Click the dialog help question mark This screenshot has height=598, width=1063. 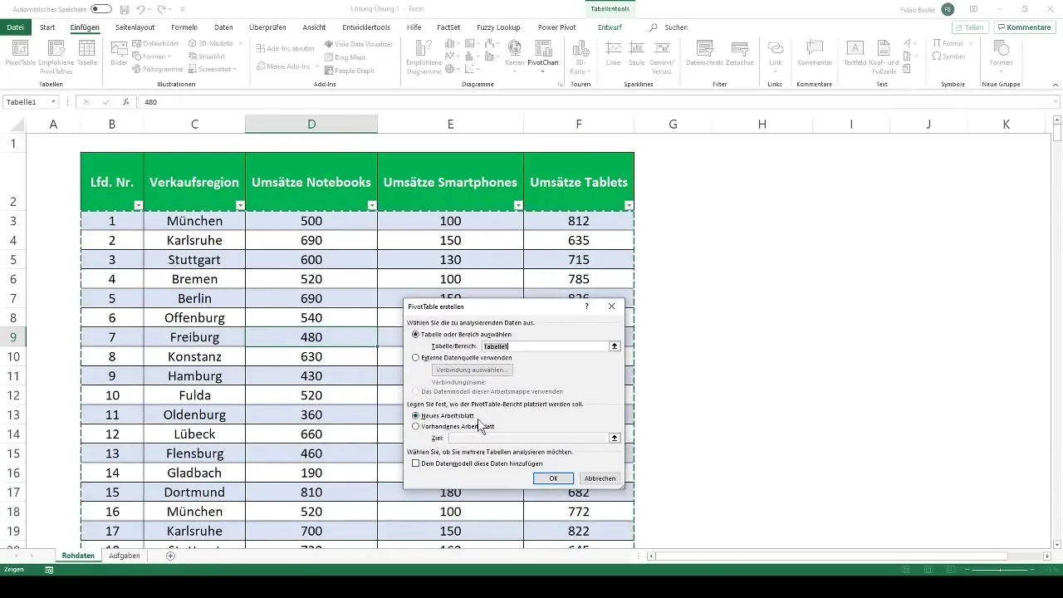click(x=587, y=306)
